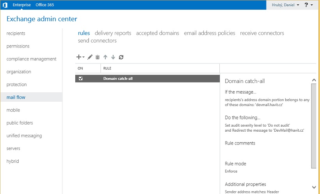Image resolution: width=320 pixels, height=194 pixels.
Task: Click Office 365 in top bar
Action: click(44, 5)
